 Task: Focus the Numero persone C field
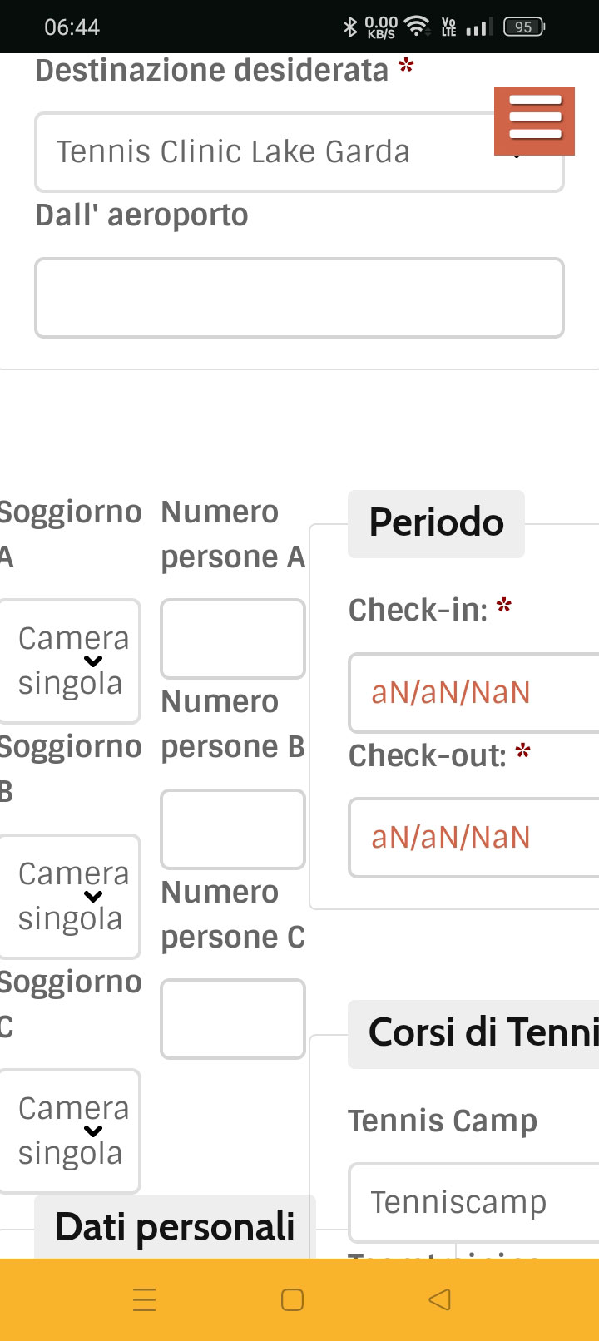click(232, 1019)
